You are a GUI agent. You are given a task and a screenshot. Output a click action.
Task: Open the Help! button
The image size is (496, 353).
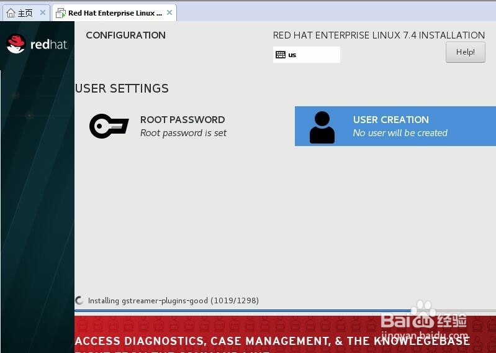[466, 52]
